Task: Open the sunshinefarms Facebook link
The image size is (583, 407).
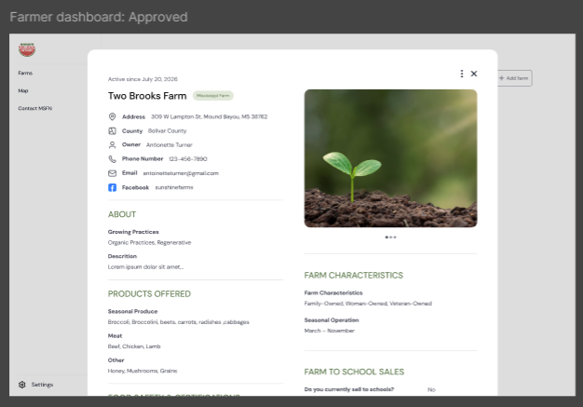Action: point(174,187)
